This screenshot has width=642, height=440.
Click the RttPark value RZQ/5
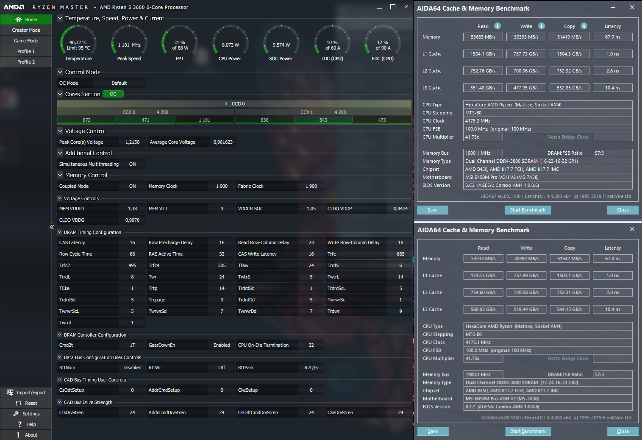coord(311,368)
